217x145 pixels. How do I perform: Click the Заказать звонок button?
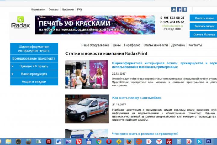pos(203,26)
